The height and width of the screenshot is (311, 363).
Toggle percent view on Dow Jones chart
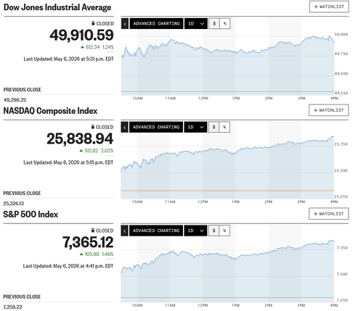click(225, 24)
